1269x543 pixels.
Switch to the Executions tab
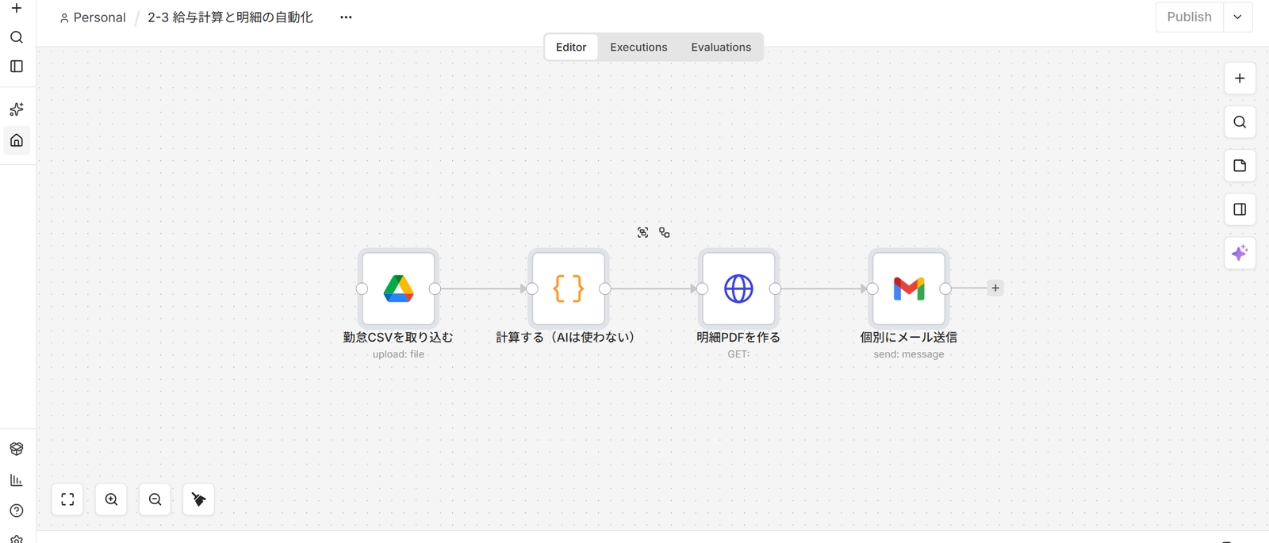coord(638,47)
